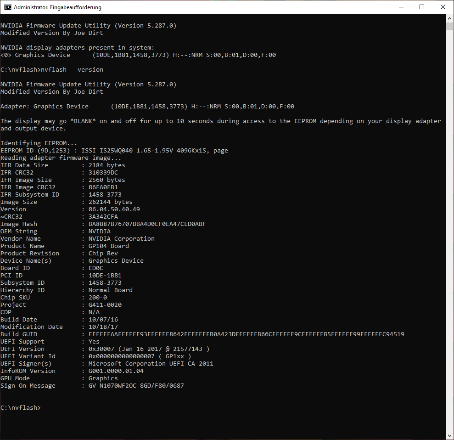Screen dimensions: 454x440
Task: Click the IFR Data Size value 2184 bytes
Action: pyautogui.click(x=107, y=165)
